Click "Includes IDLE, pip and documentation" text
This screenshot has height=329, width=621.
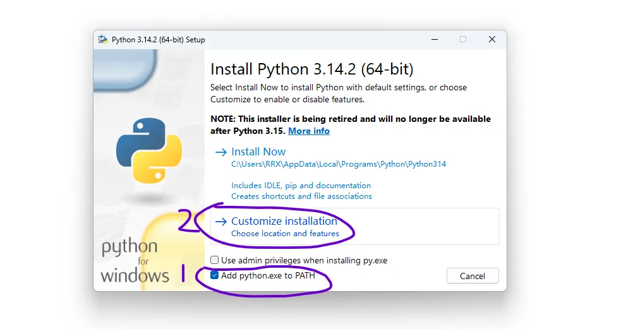click(301, 186)
